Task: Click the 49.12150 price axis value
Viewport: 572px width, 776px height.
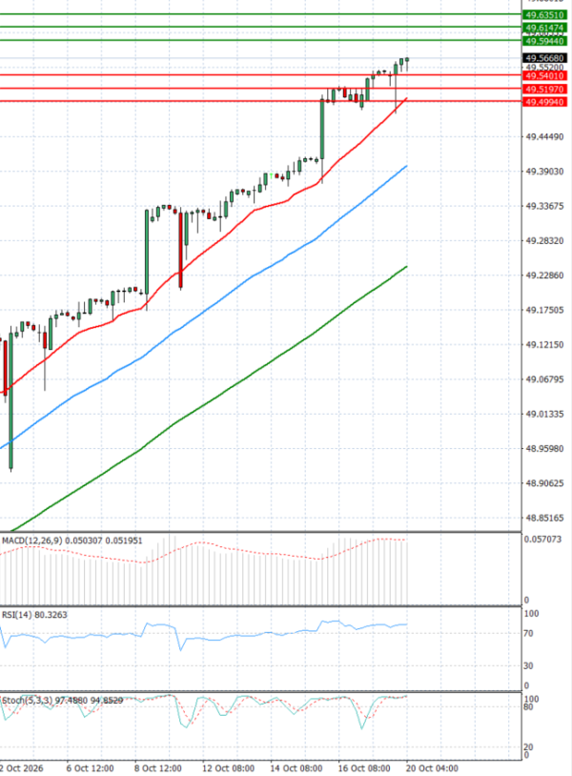Action: point(544,345)
